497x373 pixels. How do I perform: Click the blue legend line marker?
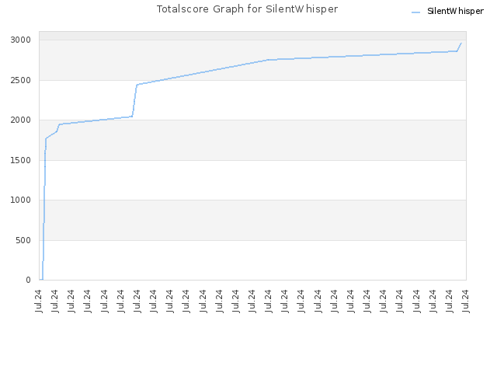(x=415, y=12)
